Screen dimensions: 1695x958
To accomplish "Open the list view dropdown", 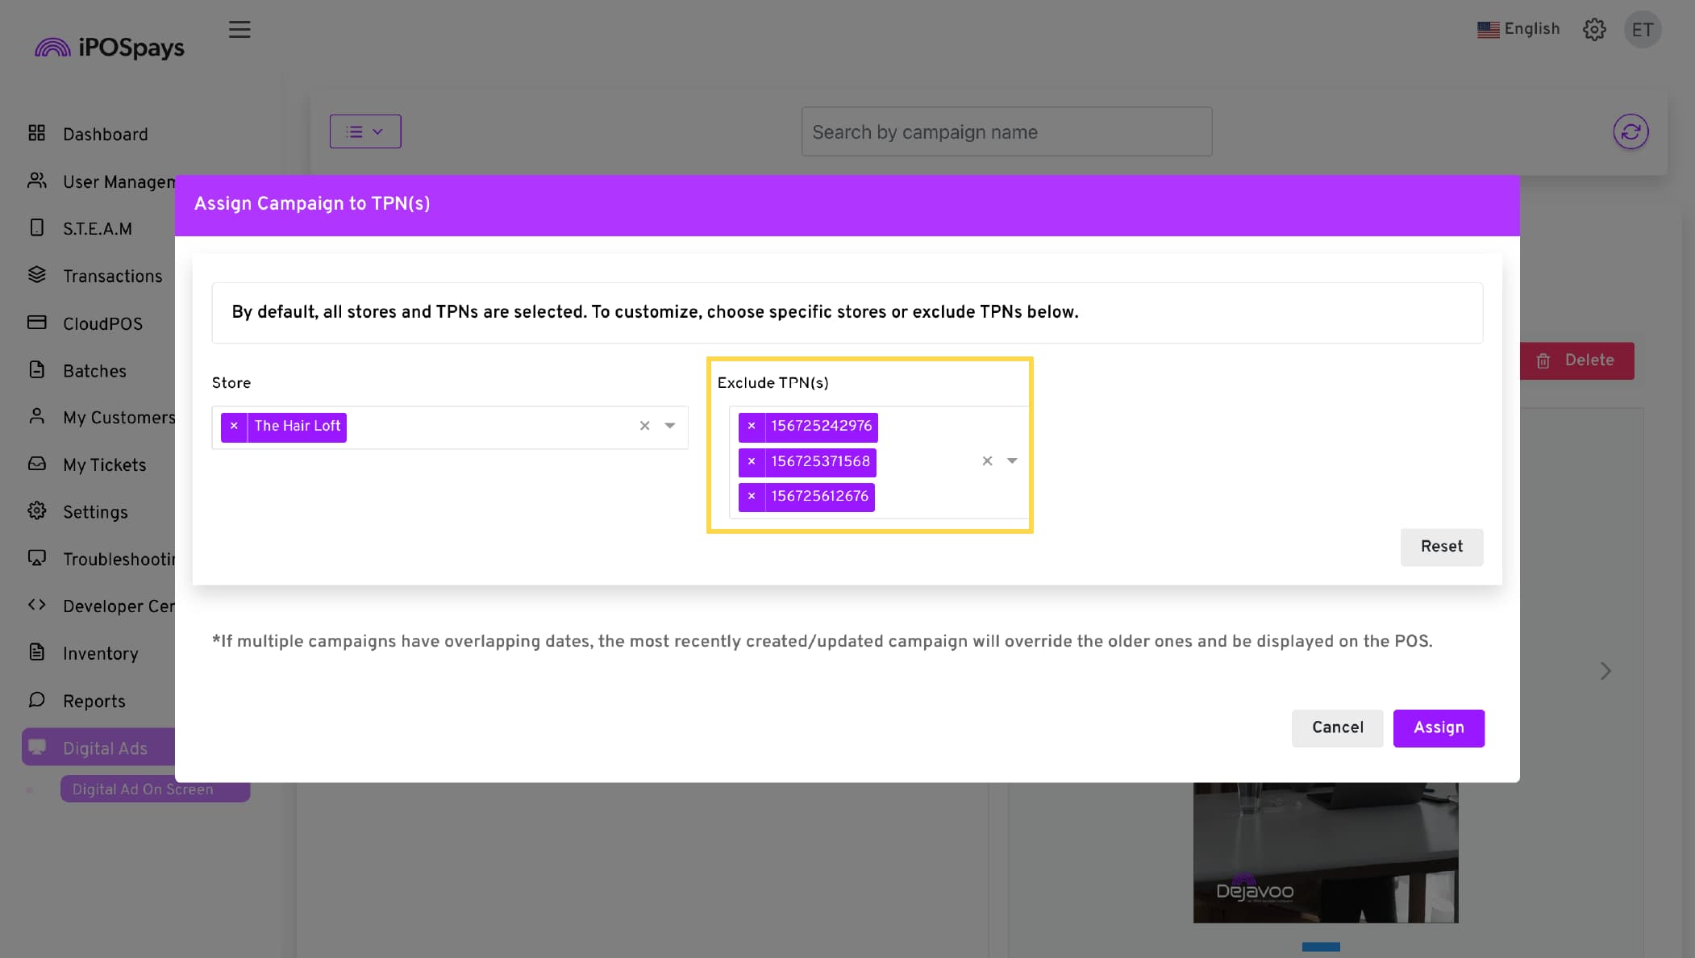I will [x=364, y=131].
